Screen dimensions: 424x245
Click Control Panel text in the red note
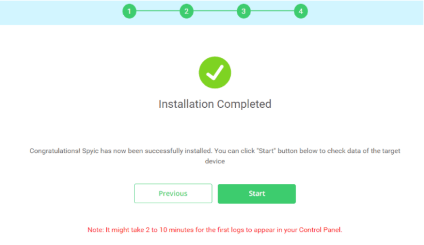pyautogui.click(x=320, y=230)
